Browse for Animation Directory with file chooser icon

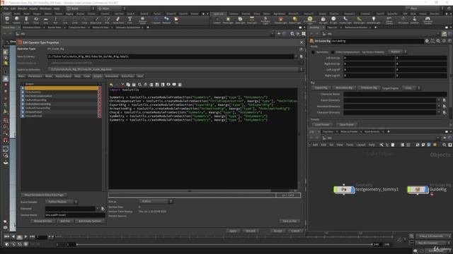point(445,107)
